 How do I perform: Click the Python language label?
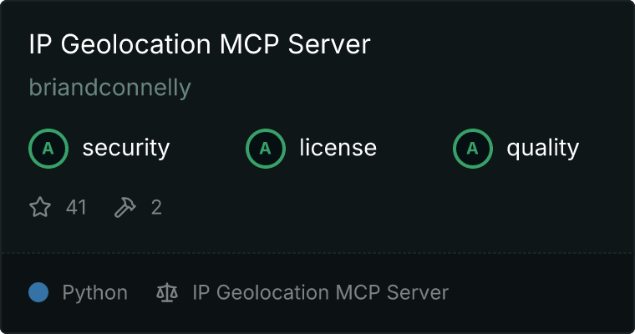pos(94,293)
